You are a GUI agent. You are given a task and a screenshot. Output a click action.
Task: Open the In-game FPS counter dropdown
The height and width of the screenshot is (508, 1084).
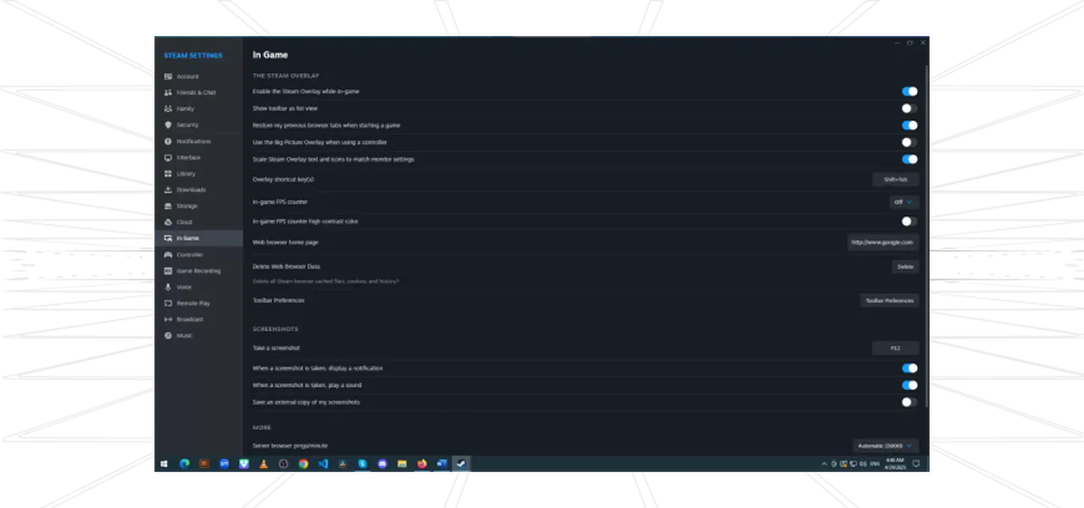pyautogui.click(x=903, y=202)
